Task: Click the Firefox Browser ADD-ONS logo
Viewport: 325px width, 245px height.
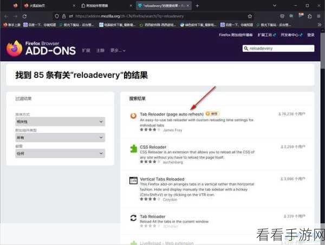Action: tap(41, 49)
